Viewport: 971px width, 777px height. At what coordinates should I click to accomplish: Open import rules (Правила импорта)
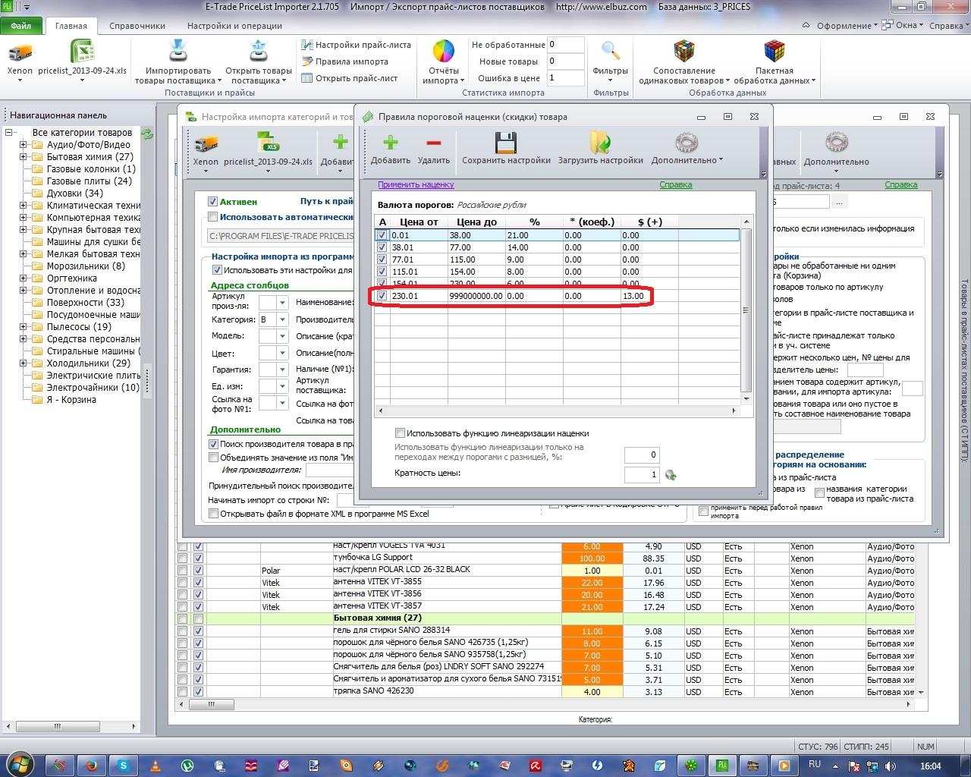click(345, 61)
